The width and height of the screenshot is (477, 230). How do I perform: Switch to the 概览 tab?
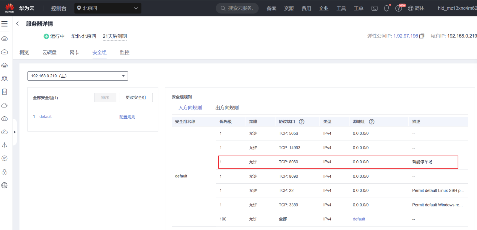coord(24,53)
